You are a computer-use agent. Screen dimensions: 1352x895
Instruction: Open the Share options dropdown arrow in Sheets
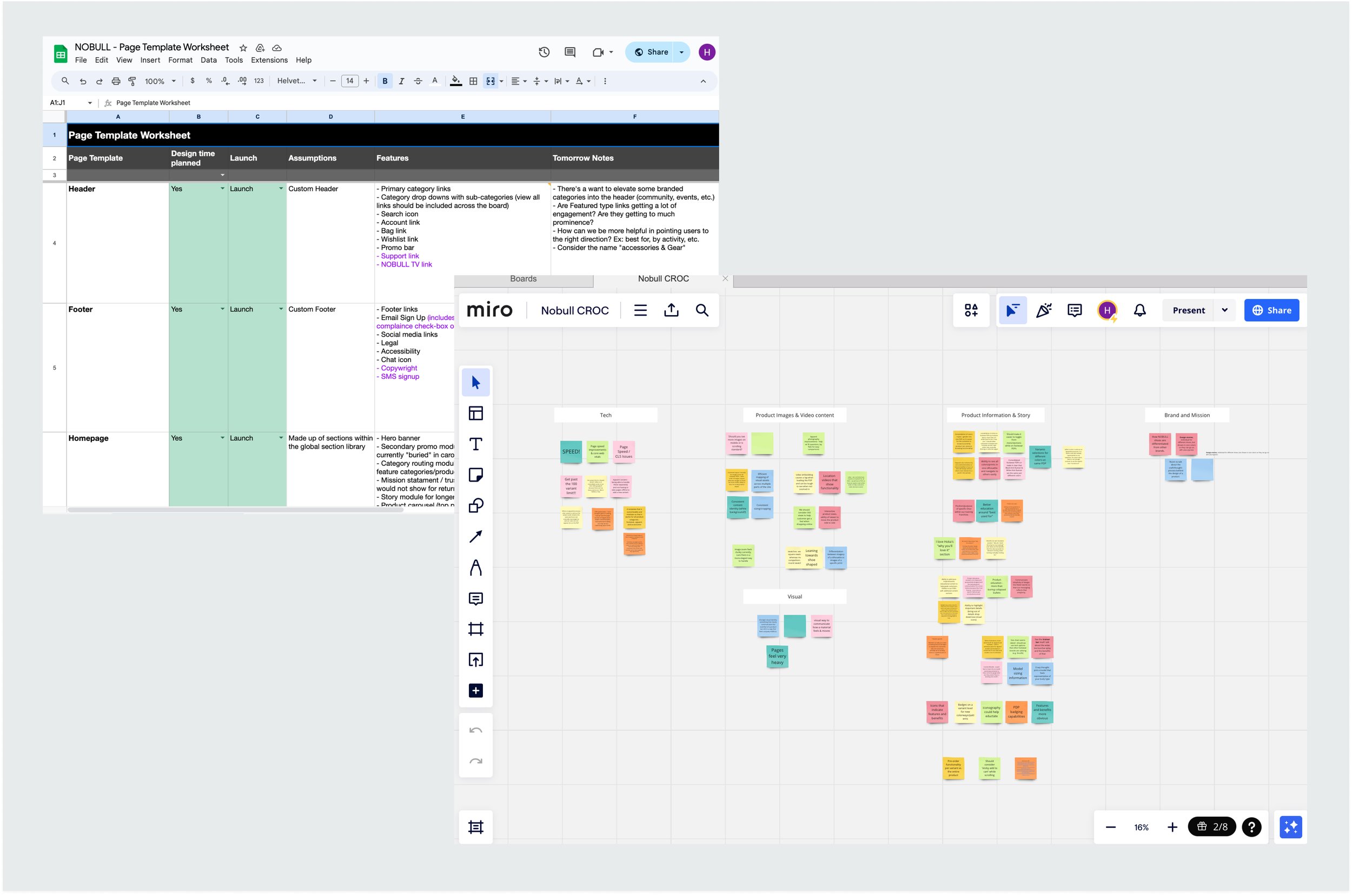[x=681, y=52]
